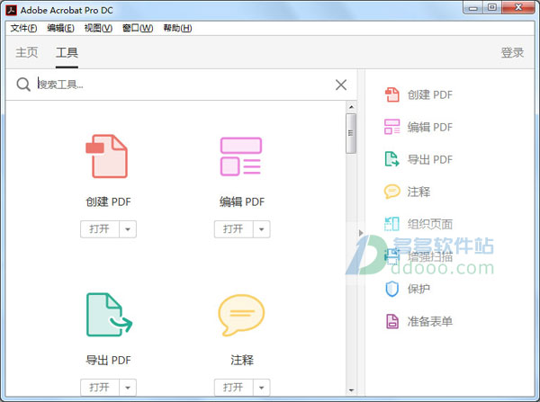The image size is (540, 402).
Task: Click 导出 PDF label in right sidebar
Action: pos(430,159)
